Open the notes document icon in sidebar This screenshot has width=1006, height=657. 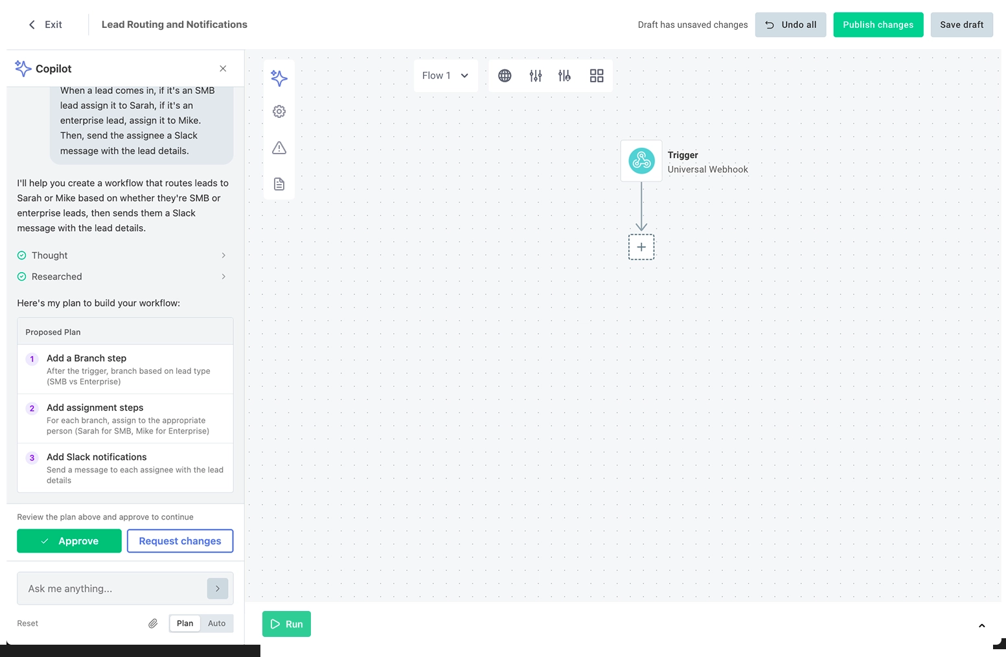(x=279, y=184)
